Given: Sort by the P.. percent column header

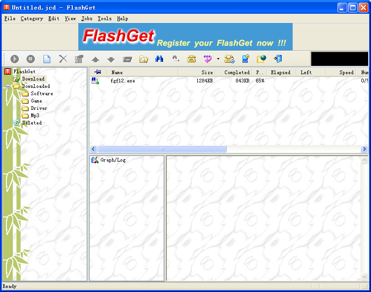Looking at the screenshot, I should pos(259,72).
